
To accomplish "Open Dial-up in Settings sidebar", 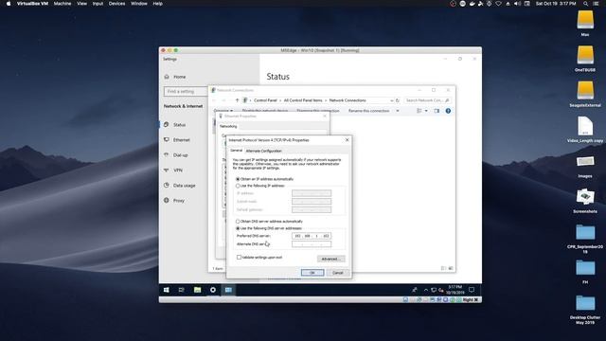I will (181, 155).
